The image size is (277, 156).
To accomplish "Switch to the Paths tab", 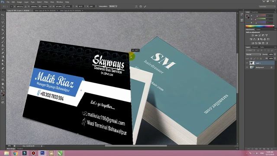I will tap(262, 47).
